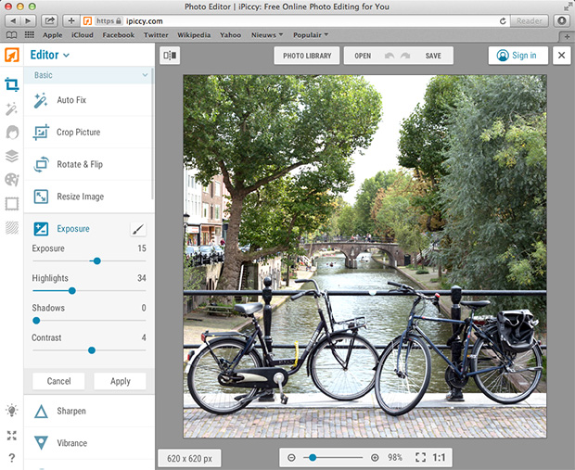Click the Exposure slider handle
Screen dimensions: 575x470
click(x=96, y=261)
